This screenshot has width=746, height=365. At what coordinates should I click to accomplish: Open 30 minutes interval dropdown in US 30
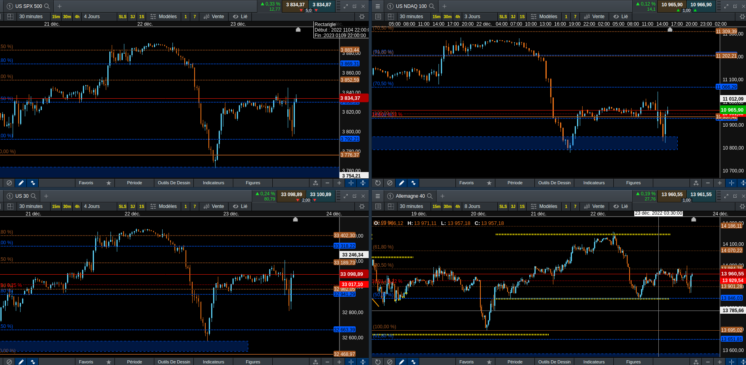(33, 206)
